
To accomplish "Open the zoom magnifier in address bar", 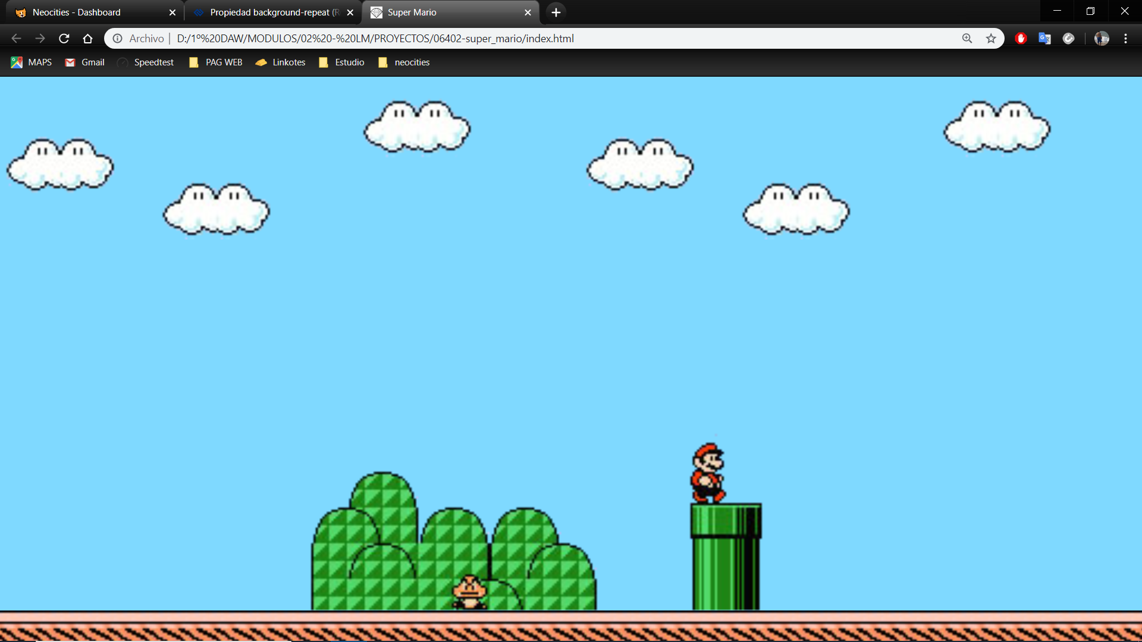I will click(x=967, y=39).
